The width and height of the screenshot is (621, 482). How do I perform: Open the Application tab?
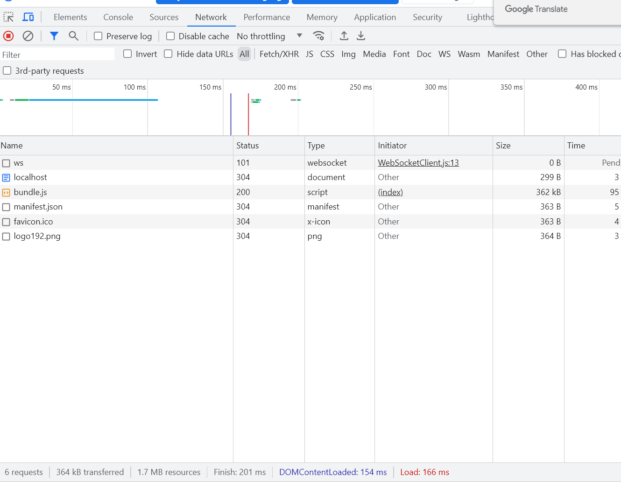[x=375, y=17]
